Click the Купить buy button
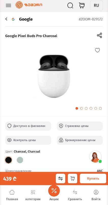Image resolution: width=108 pixels, height=205 pixels. pyautogui.click(x=93, y=178)
